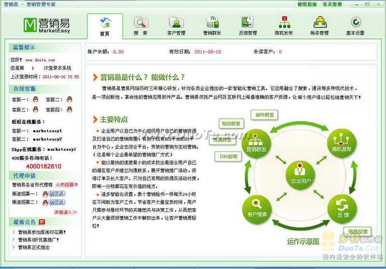Click the 主要特点 heading

[x=114, y=120]
